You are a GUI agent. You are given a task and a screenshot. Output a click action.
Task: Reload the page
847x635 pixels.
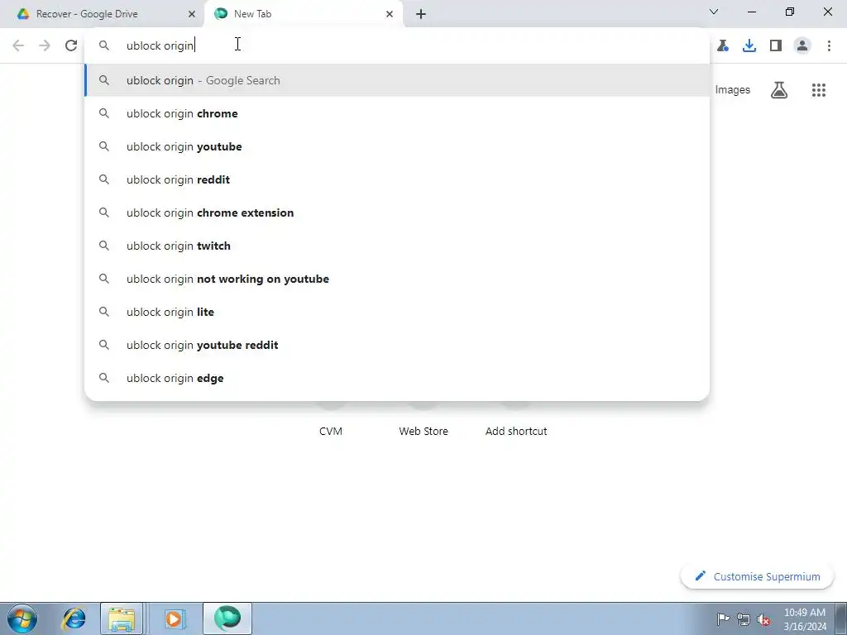point(71,45)
